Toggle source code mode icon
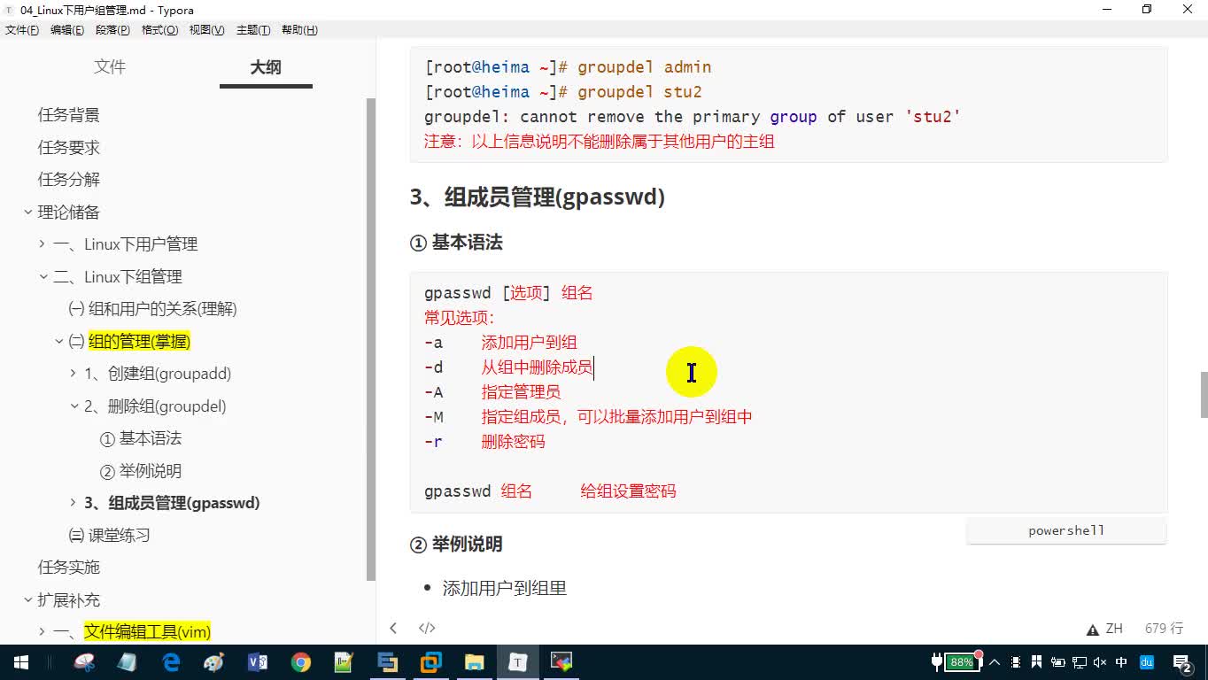 pyautogui.click(x=427, y=628)
